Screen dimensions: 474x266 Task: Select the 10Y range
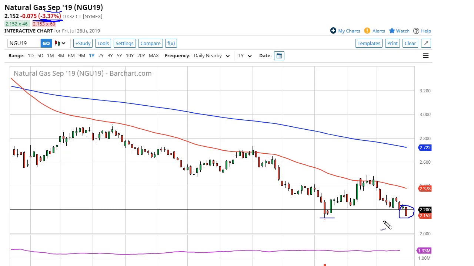130,56
